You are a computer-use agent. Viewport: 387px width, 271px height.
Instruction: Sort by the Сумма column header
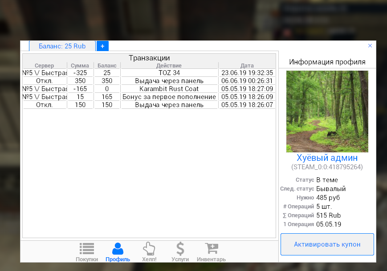80,66
